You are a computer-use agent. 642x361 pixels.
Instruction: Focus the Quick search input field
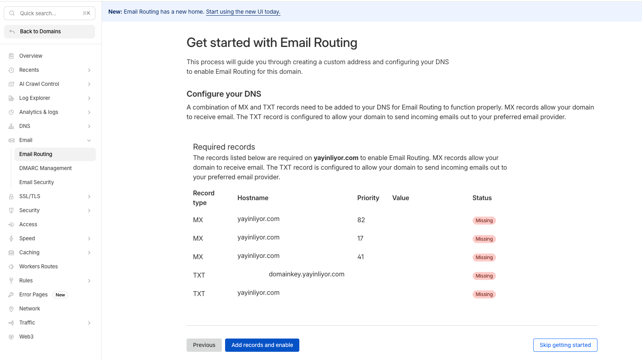[x=49, y=13]
